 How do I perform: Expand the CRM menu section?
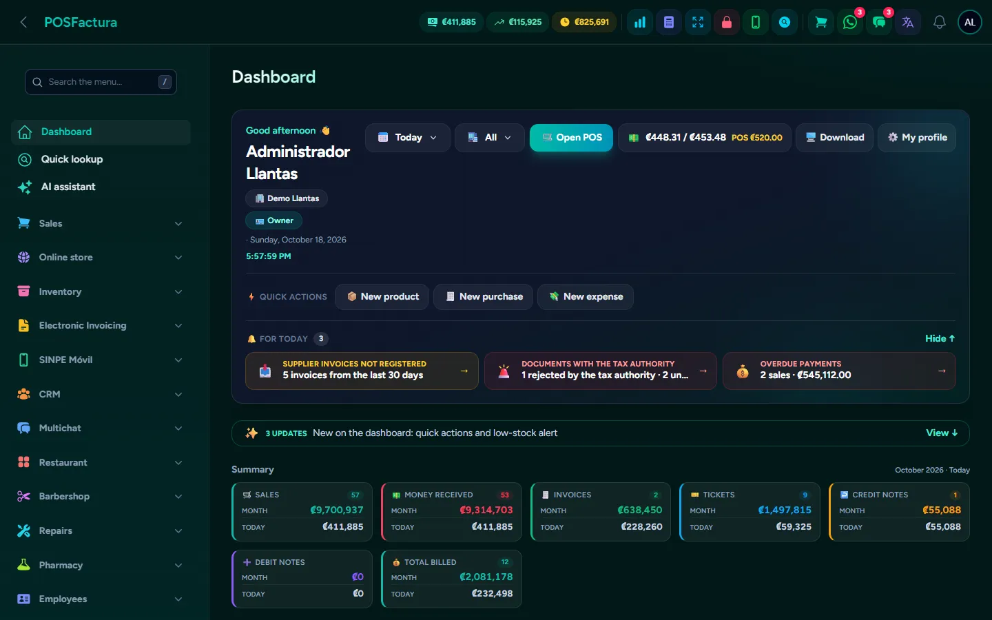[x=101, y=394]
